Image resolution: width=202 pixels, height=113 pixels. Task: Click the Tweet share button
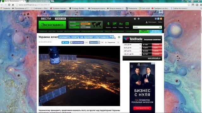click(x=65, y=42)
